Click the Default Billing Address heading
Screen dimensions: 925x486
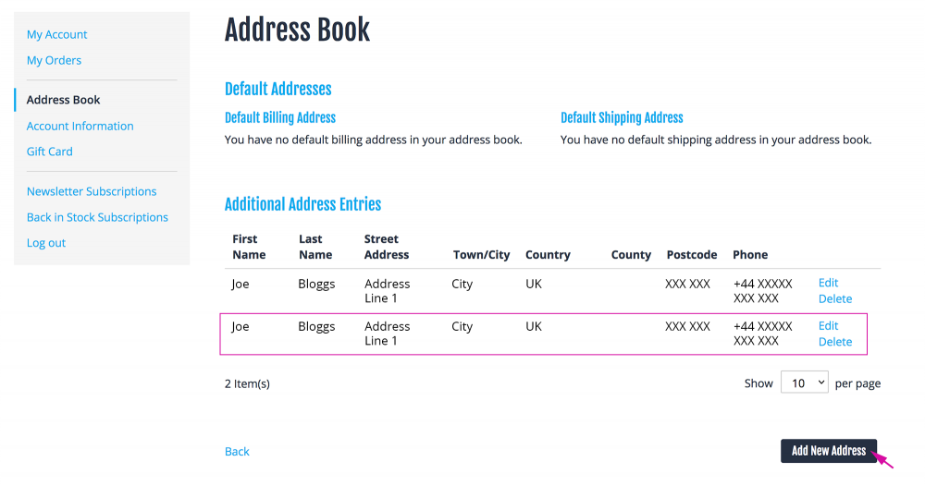pyautogui.click(x=279, y=118)
